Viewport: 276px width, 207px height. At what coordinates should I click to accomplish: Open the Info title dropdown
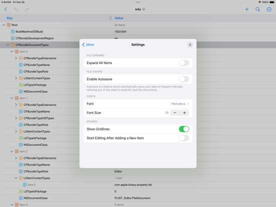tap(140, 9)
